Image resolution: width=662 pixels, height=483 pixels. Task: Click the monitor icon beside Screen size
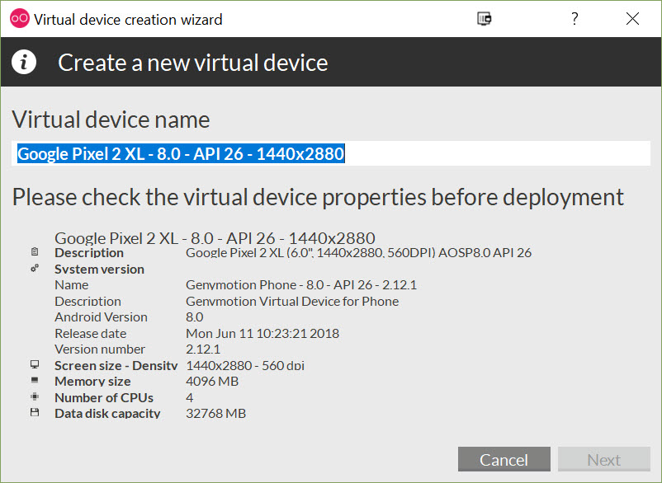point(35,364)
